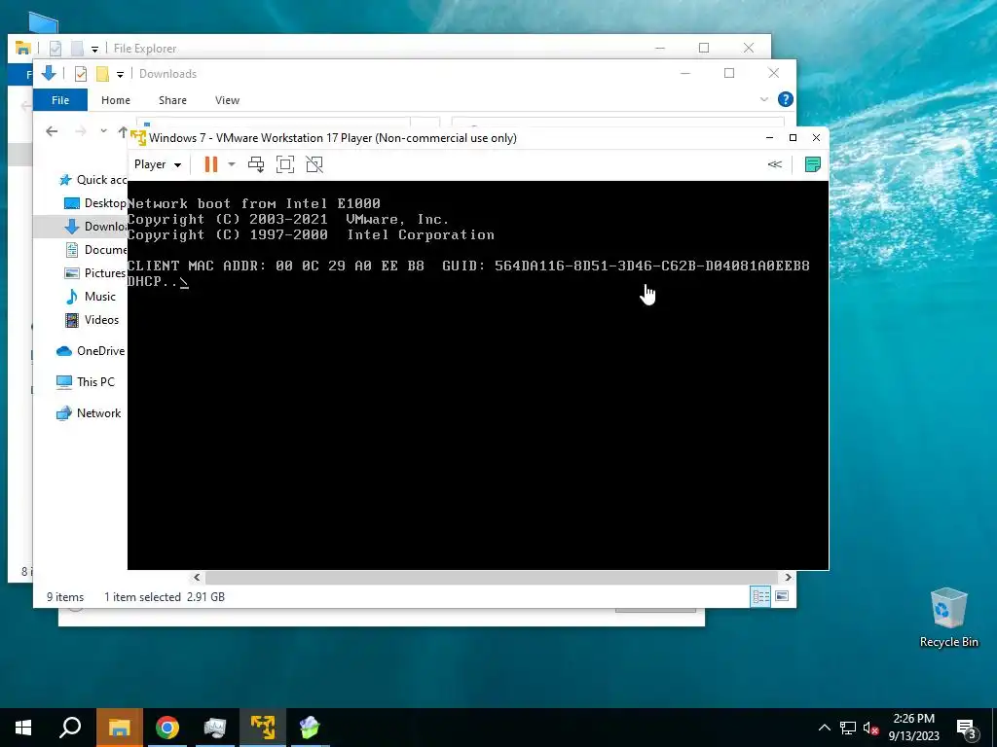Image resolution: width=997 pixels, height=747 pixels.
Task: Select Network in navigation pane
Action: (x=89, y=412)
